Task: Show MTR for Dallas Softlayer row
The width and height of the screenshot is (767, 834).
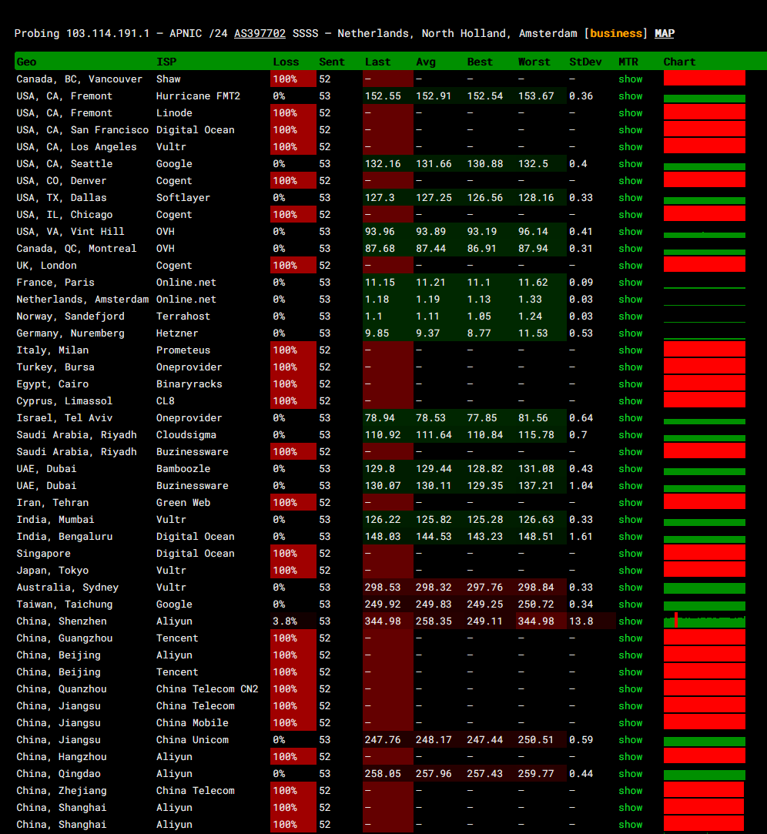Action: click(630, 198)
